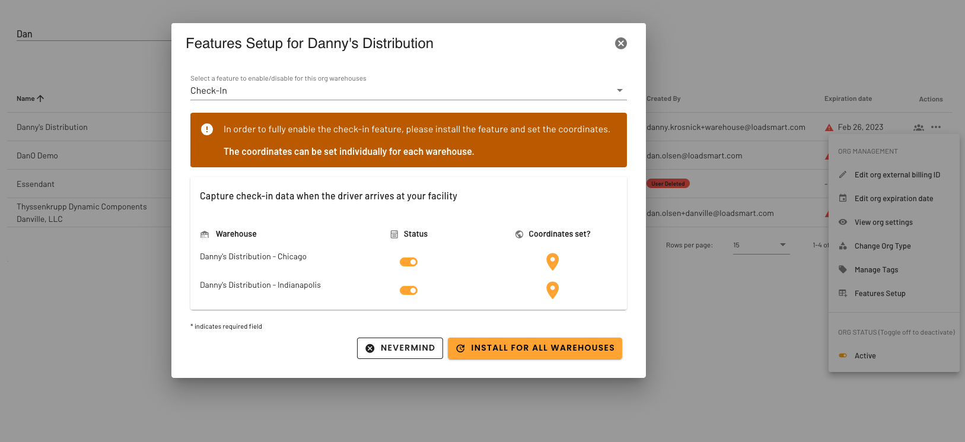Viewport: 965px width, 442px height.
Task: Click the coordinates pin for the Indianapolis warehouse
Action: (552, 290)
